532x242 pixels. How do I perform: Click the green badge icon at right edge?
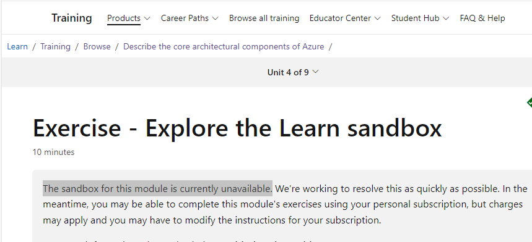(530, 102)
